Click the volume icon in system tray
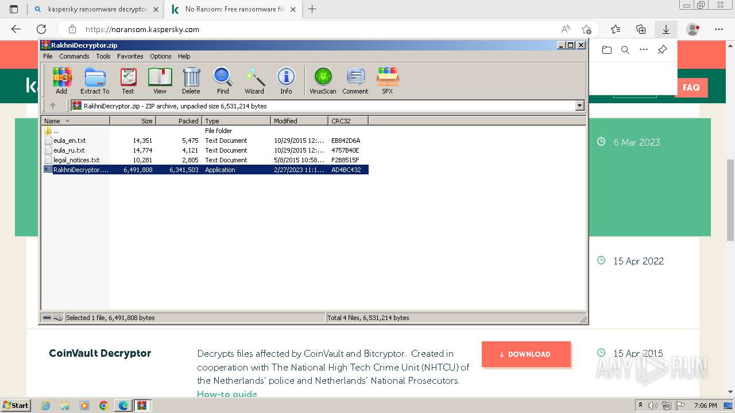This screenshot has height=413, width=735. pyautogui.click(x=654, y=406)
